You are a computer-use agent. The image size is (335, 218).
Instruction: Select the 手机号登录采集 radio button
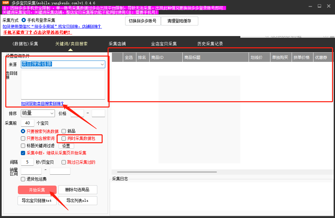[24, 20]
